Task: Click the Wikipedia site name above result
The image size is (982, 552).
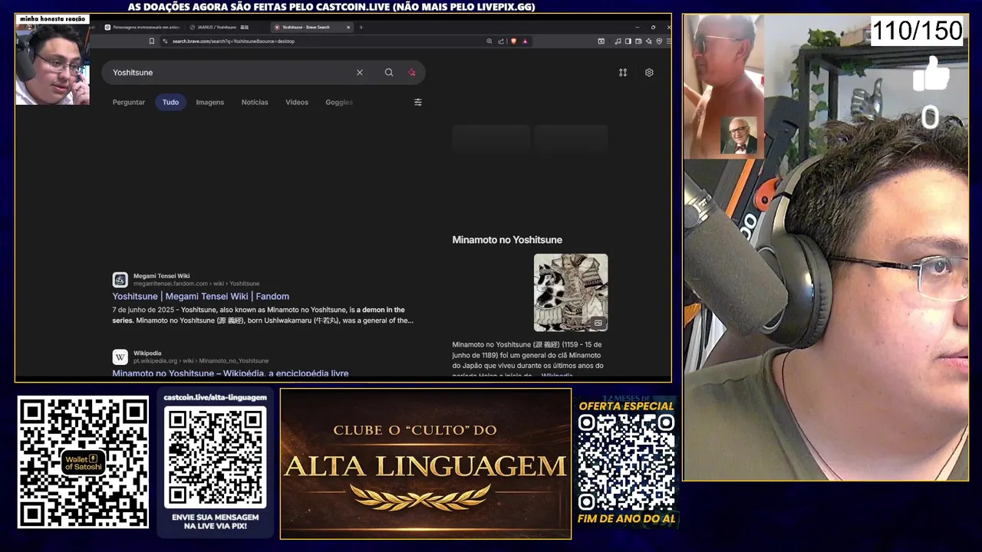Action: 147,353
